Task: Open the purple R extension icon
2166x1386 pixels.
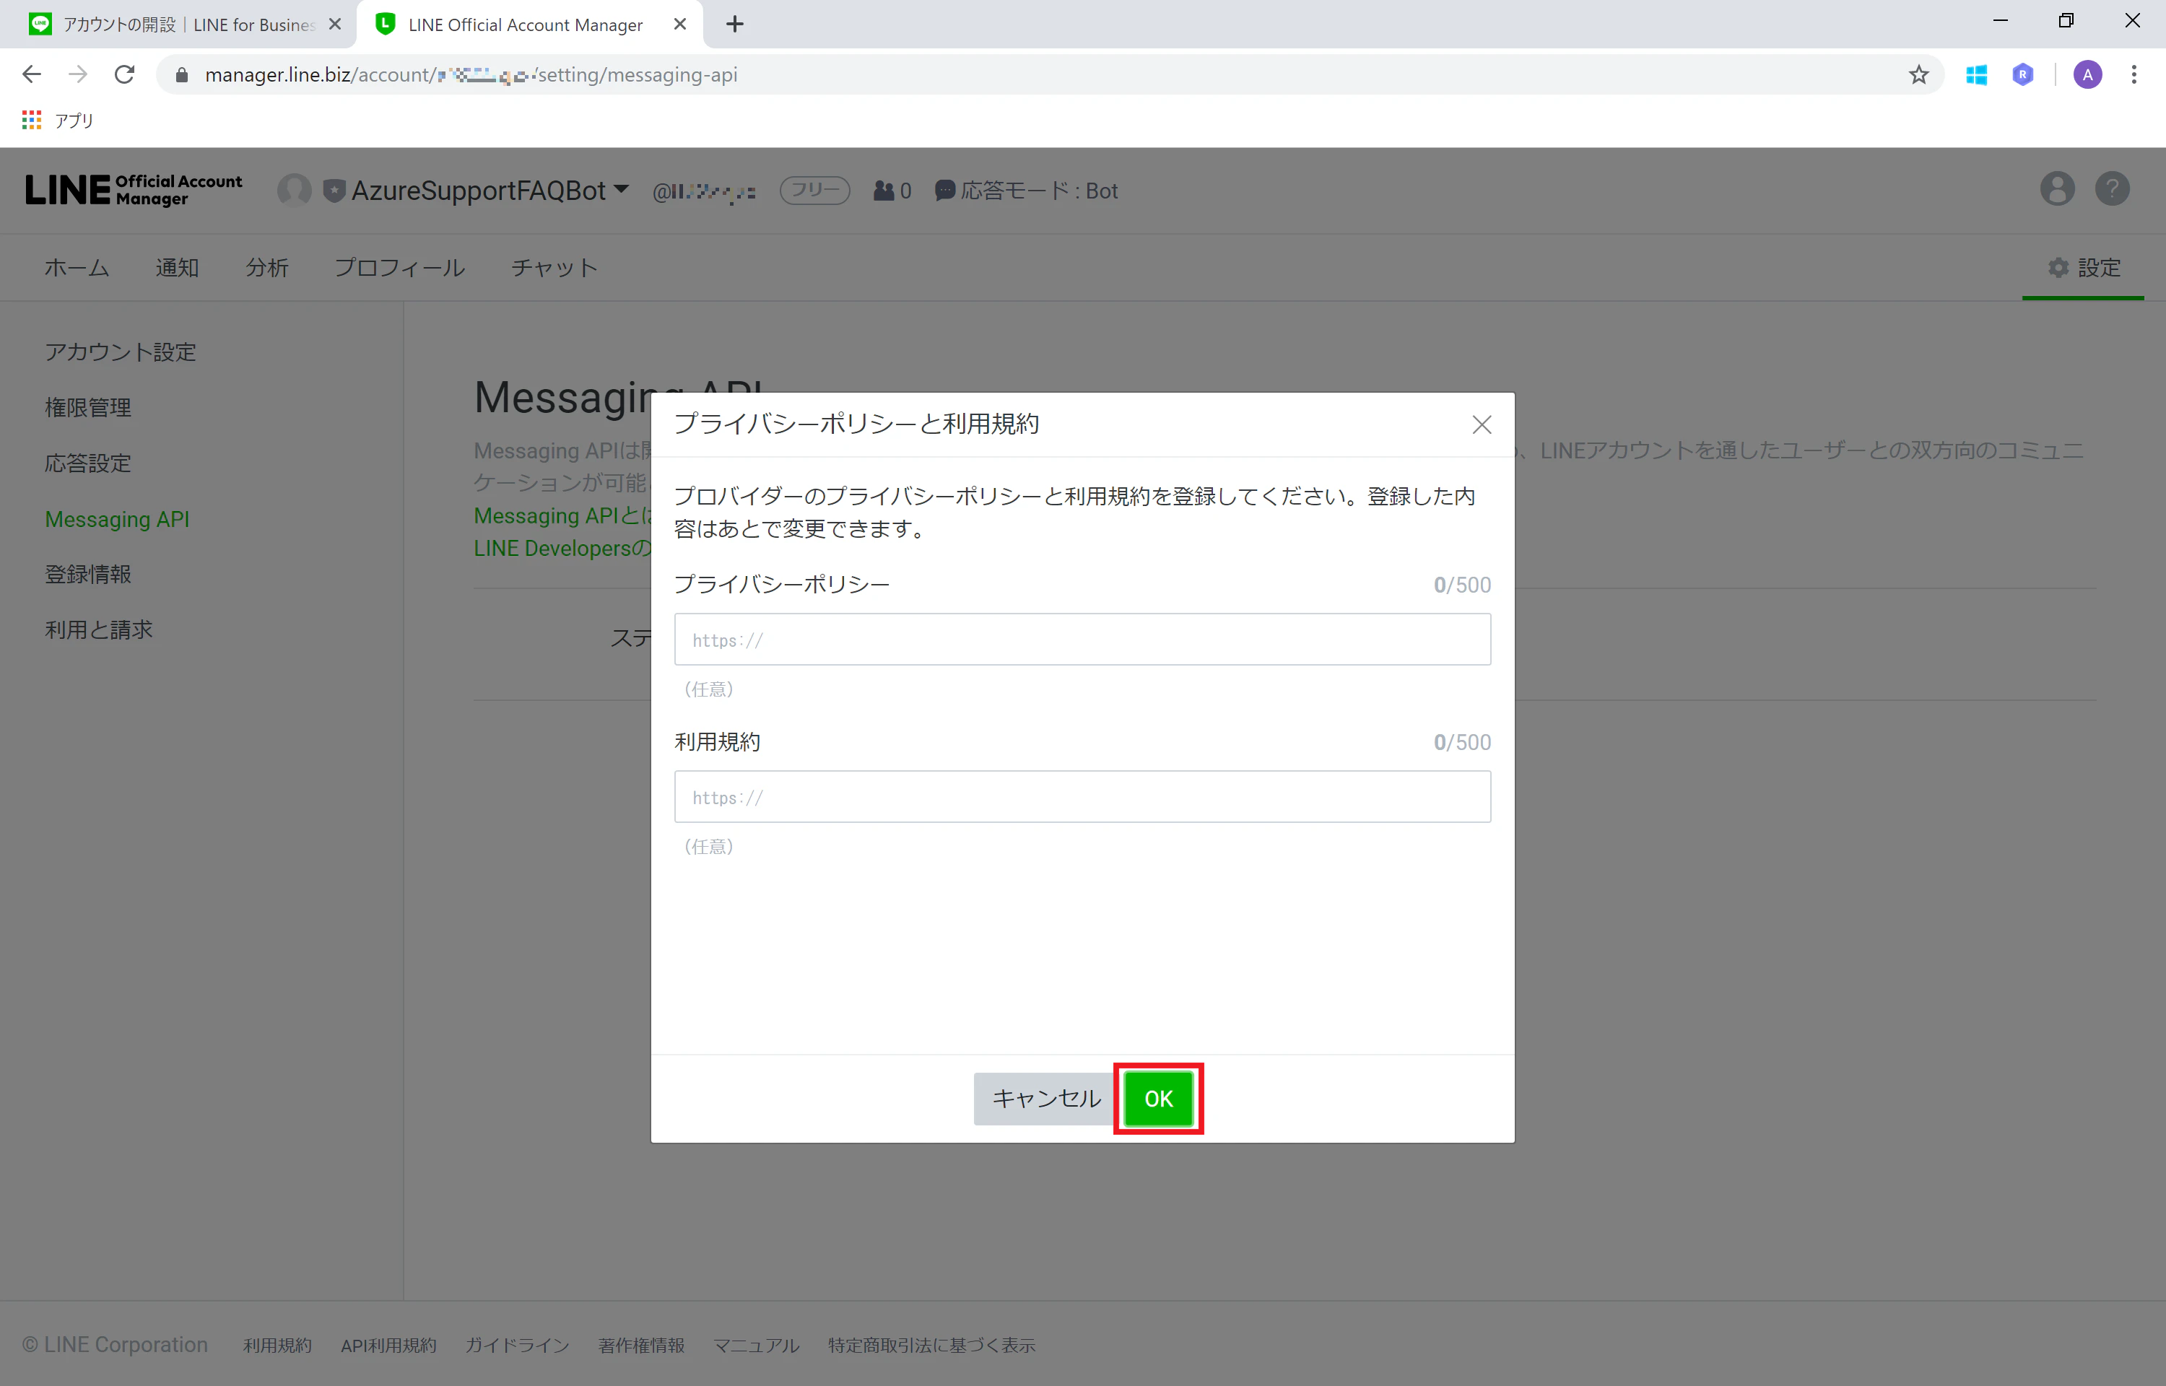Action: point(2022,74)
